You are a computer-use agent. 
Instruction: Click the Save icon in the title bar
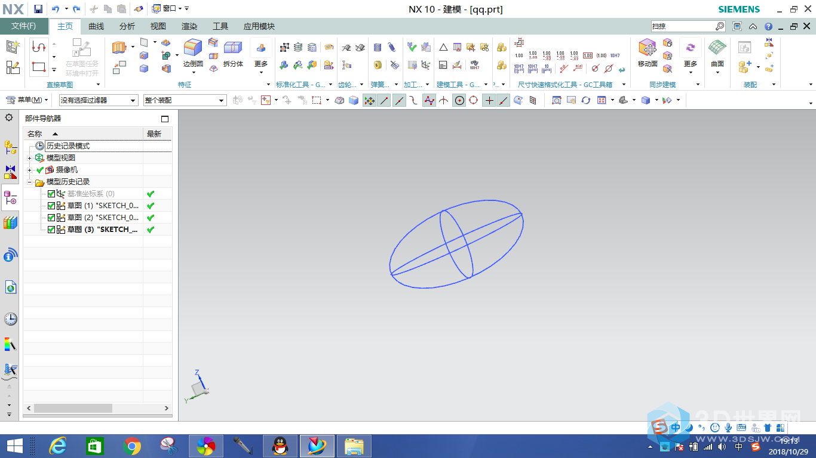(x=38, y=9)
